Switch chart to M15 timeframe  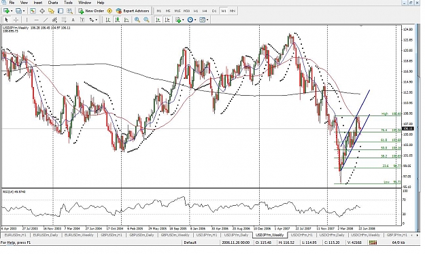click(x=177, y=11)
